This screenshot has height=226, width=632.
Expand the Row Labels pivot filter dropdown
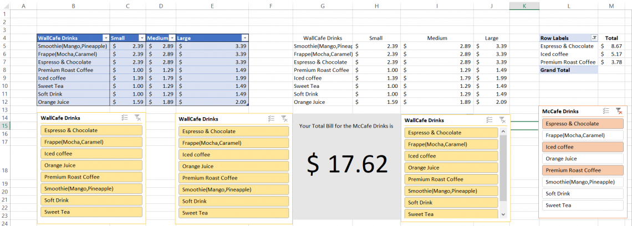click(594, 38)
